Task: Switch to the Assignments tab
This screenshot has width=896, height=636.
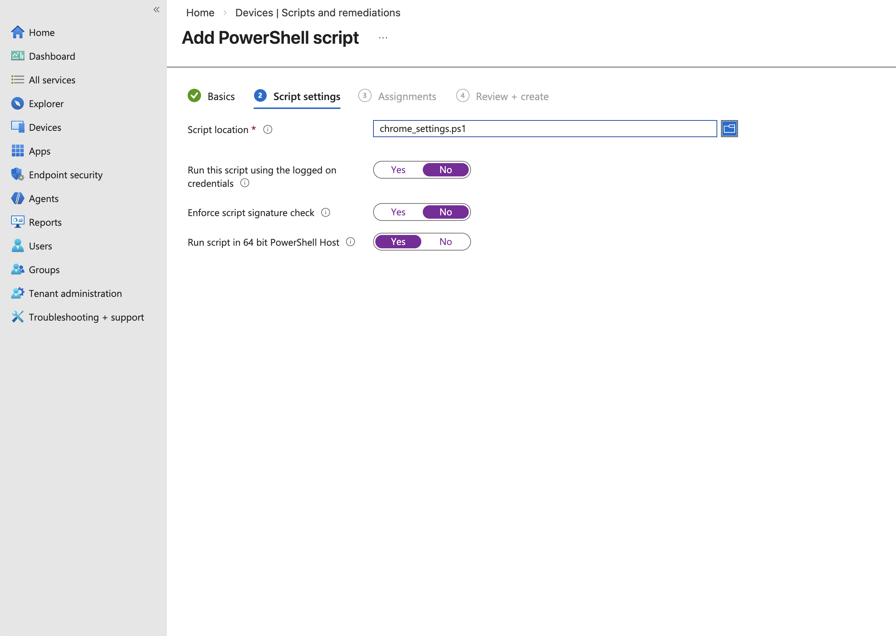Action: click(x=407, y=96)
